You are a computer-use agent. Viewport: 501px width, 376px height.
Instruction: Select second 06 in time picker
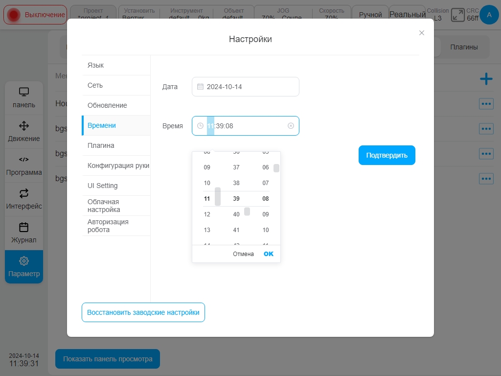(266, 167)
